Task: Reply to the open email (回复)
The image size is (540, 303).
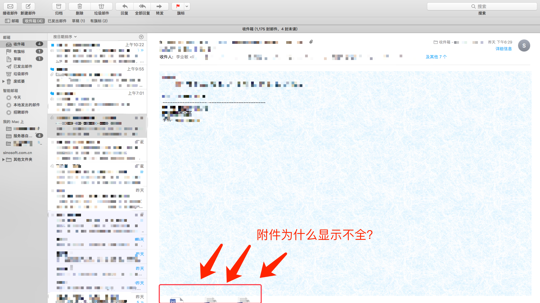Action: pos(125,6)
